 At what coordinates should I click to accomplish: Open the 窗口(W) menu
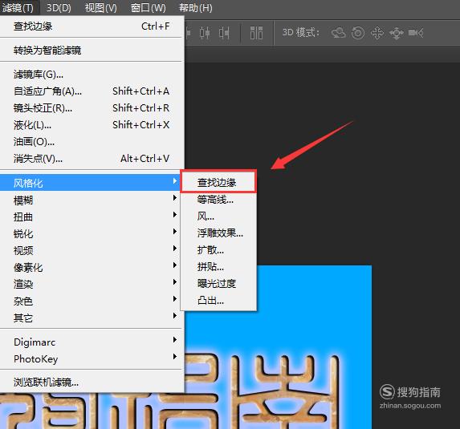coord(148,8)
